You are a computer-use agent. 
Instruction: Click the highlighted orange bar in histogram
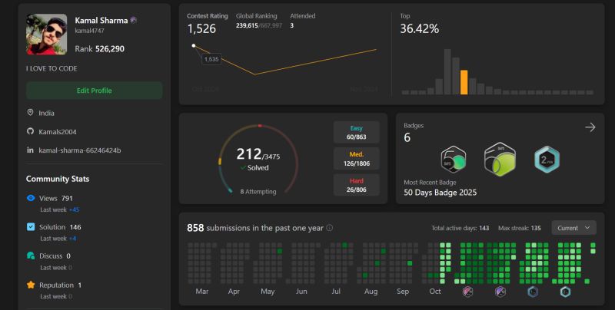click(464, 82)
